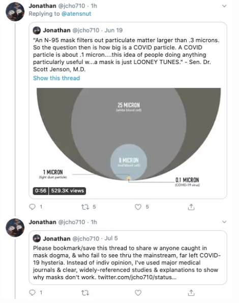Share the second tweet via share icon
This screenshot has width=239, height=303.
[x=191, y=293]
